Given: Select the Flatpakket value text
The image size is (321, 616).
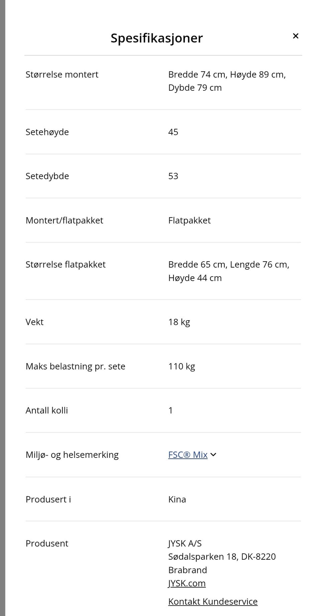Looking at the screenshot, I should coord(190,220).
